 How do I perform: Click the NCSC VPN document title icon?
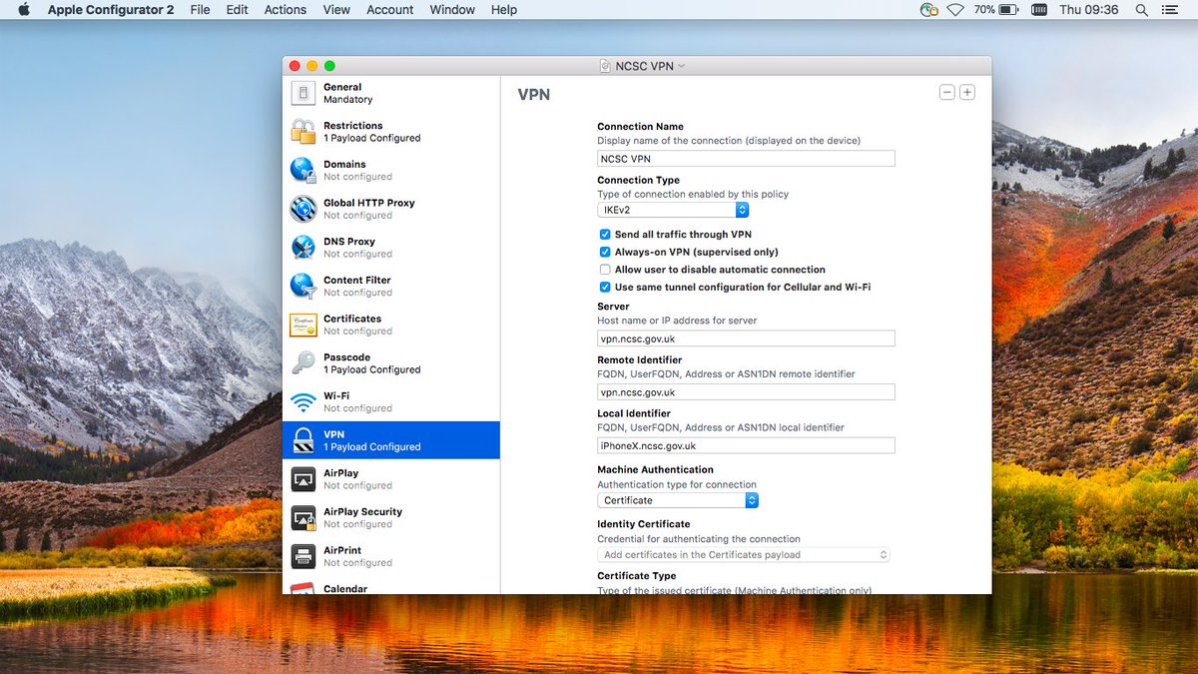605,66
